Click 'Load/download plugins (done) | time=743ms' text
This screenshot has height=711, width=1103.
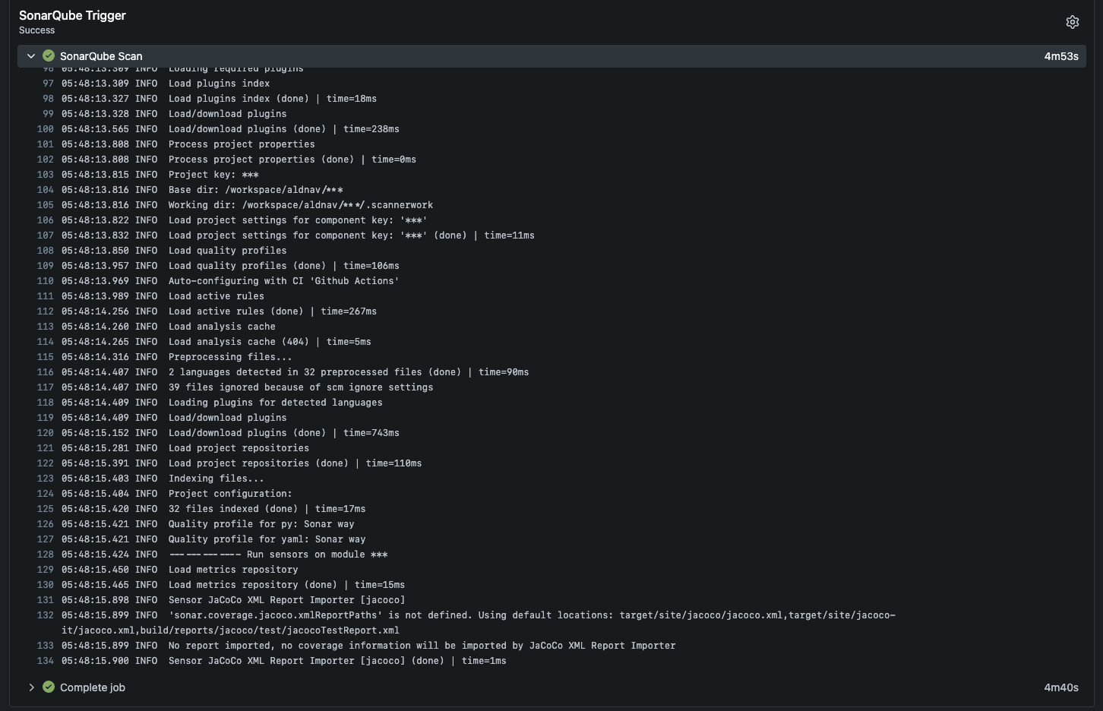[x=284, y=433]
